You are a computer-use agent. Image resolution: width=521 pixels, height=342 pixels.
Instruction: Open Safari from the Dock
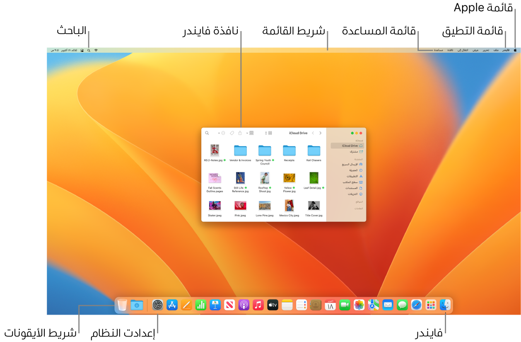[417, 305]
